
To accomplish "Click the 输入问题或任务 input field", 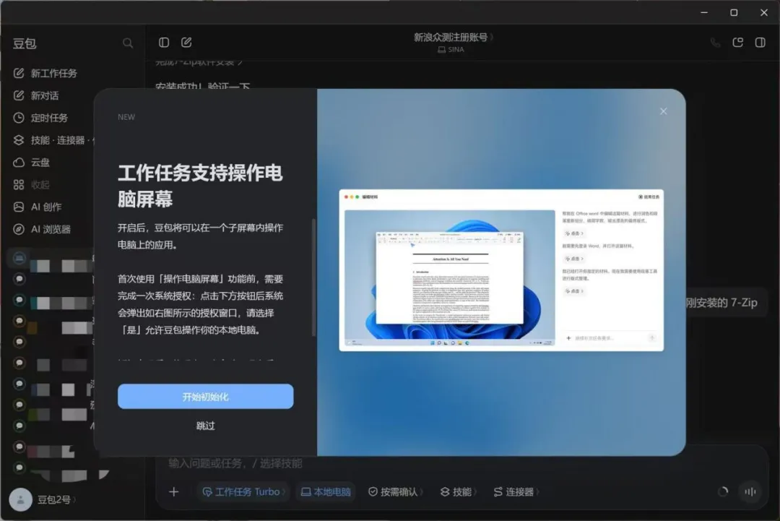I will [463, 463].
